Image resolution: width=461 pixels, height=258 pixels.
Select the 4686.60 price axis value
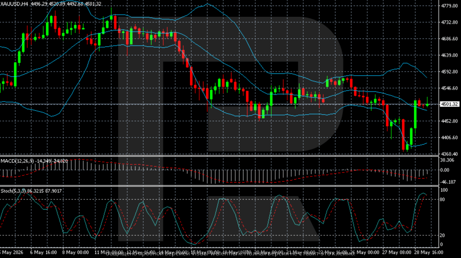449,39
